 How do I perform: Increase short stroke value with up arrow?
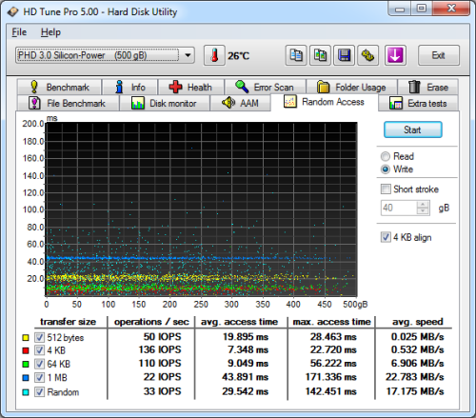423,205
